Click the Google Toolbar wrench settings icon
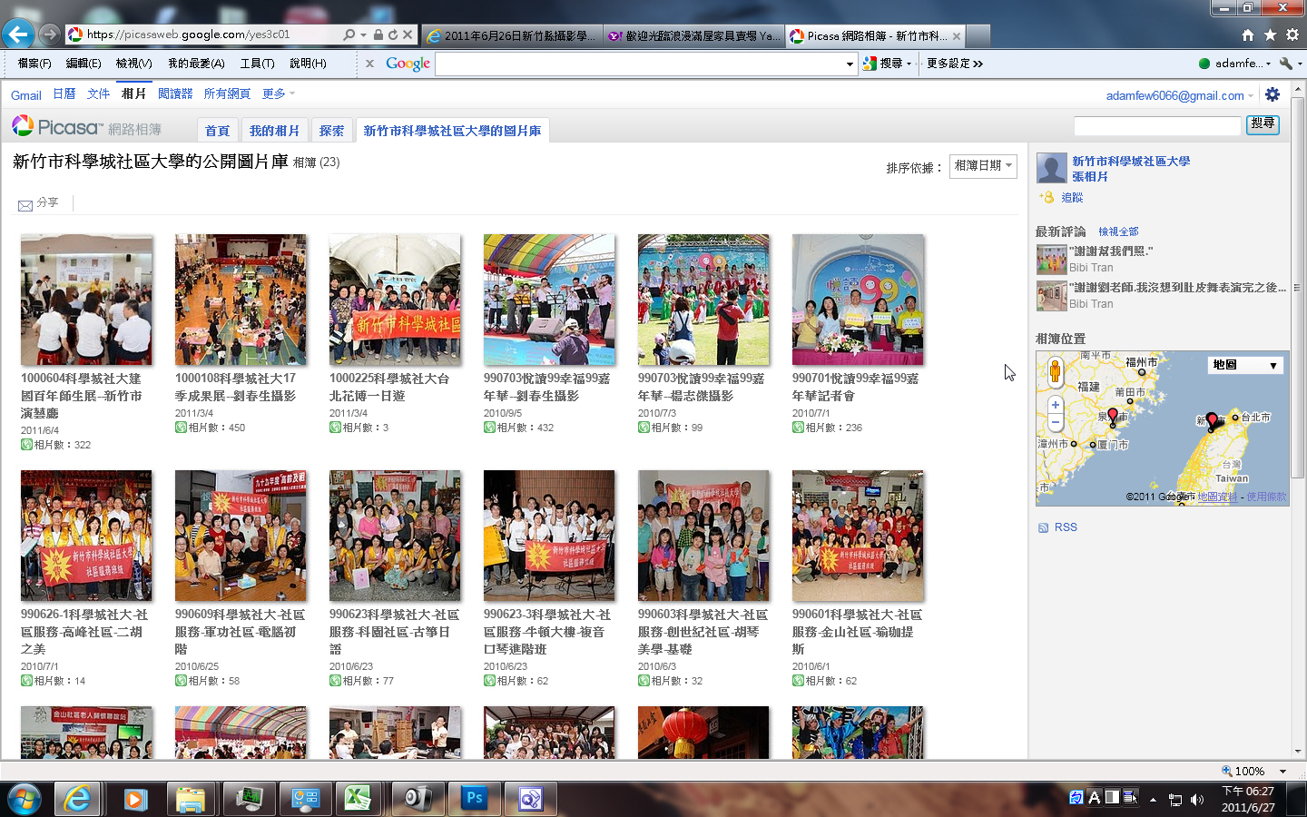The width and height of the screenshot is (1307, 817). click(x=1285, y=64)
